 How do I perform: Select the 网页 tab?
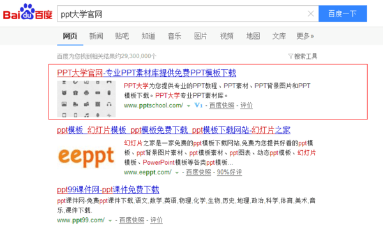point(70,36)
